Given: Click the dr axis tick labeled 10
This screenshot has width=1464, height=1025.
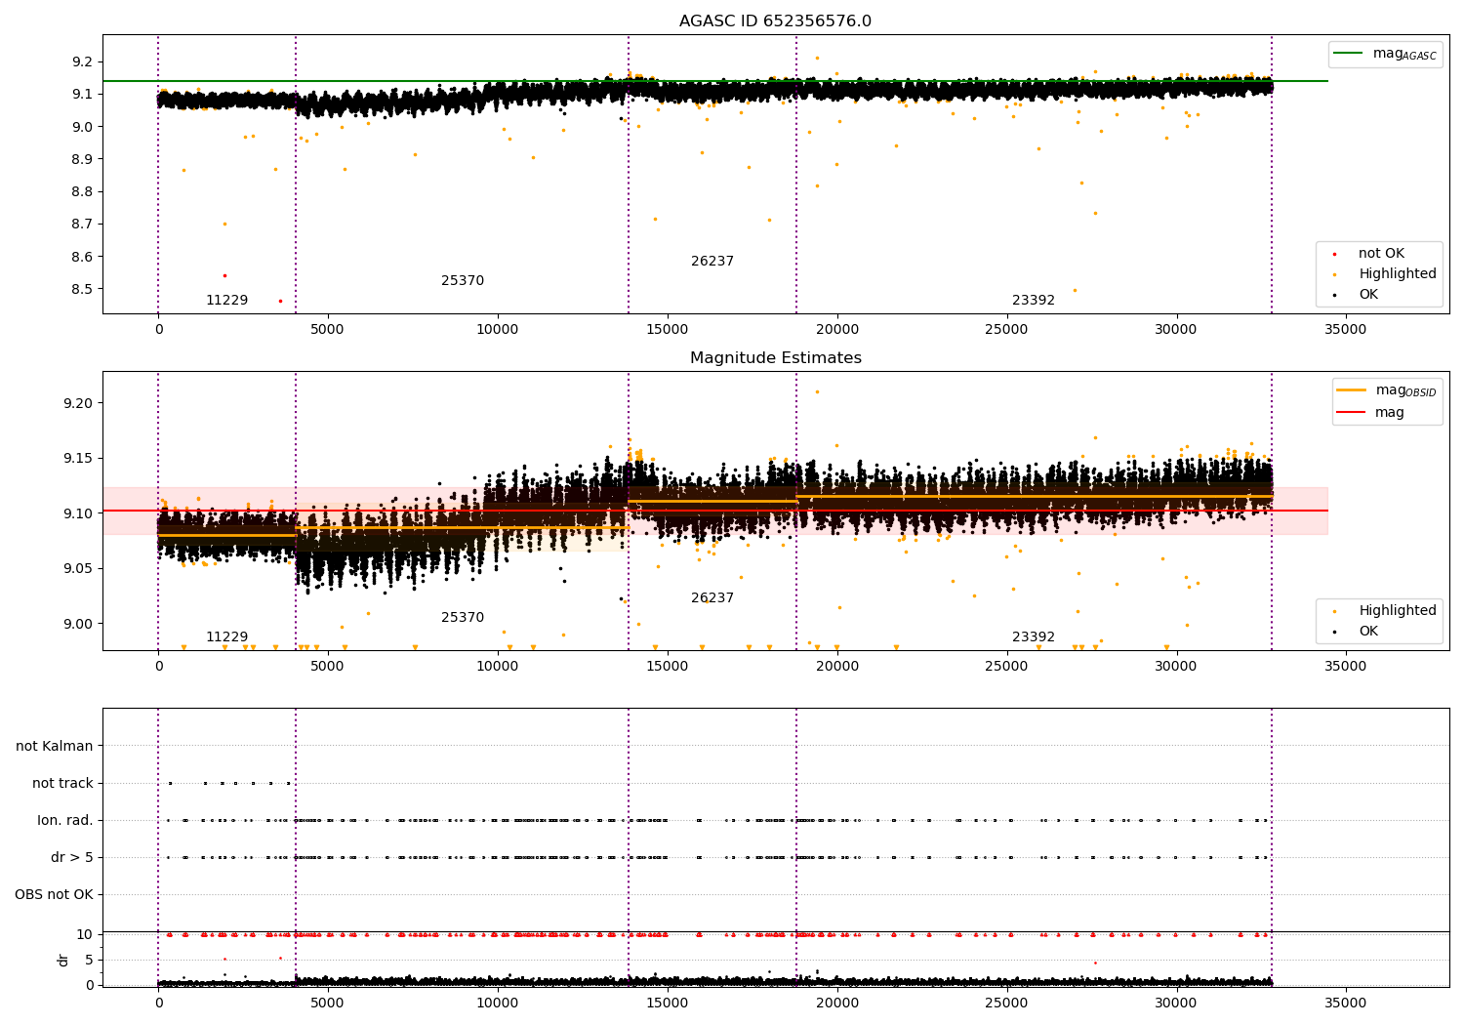Looking at the screenshot, I should 85,934.
